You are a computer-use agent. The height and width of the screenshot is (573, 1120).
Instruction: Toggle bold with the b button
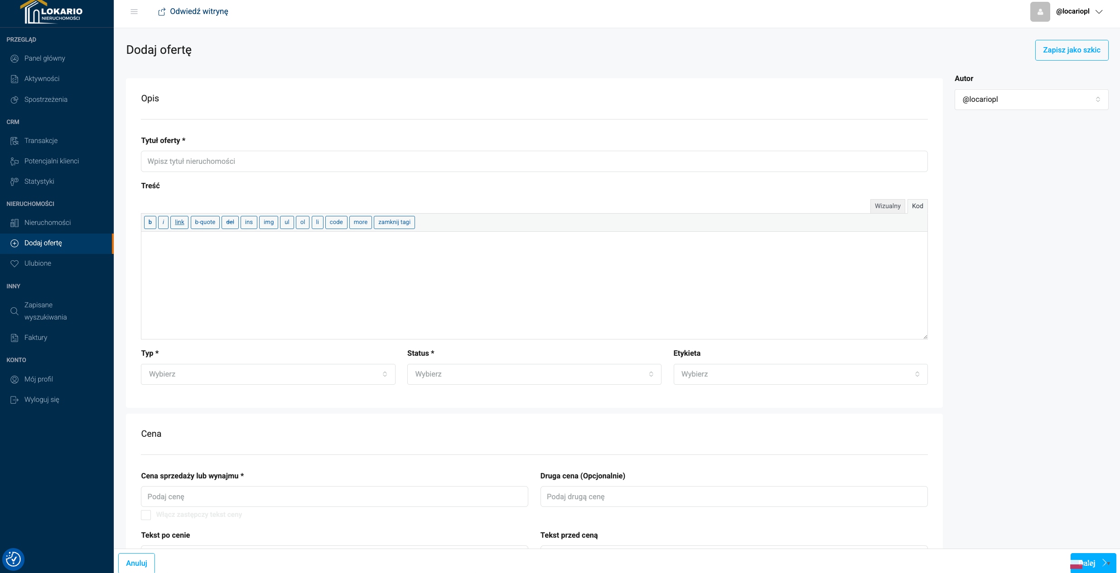pos(150,222)
